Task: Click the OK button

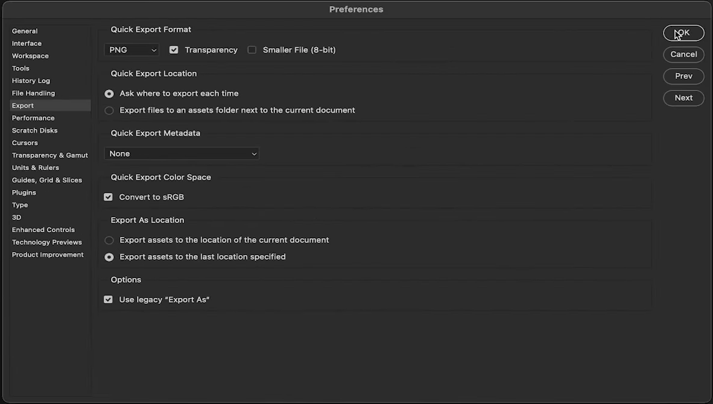Action: (683, 33)
